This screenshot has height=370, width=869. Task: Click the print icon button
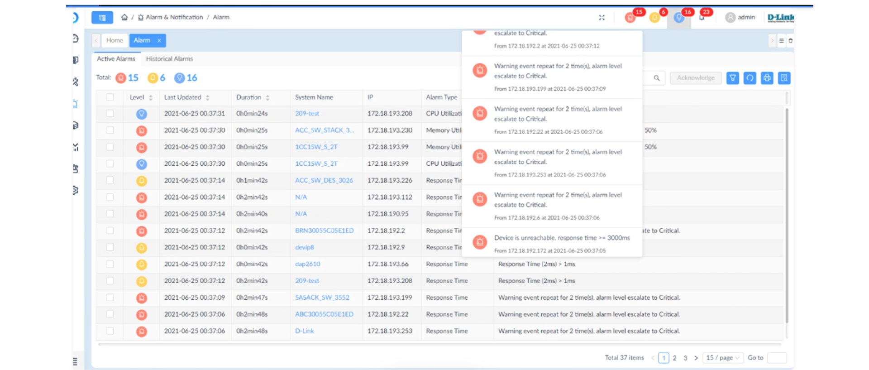pos(767,78)
